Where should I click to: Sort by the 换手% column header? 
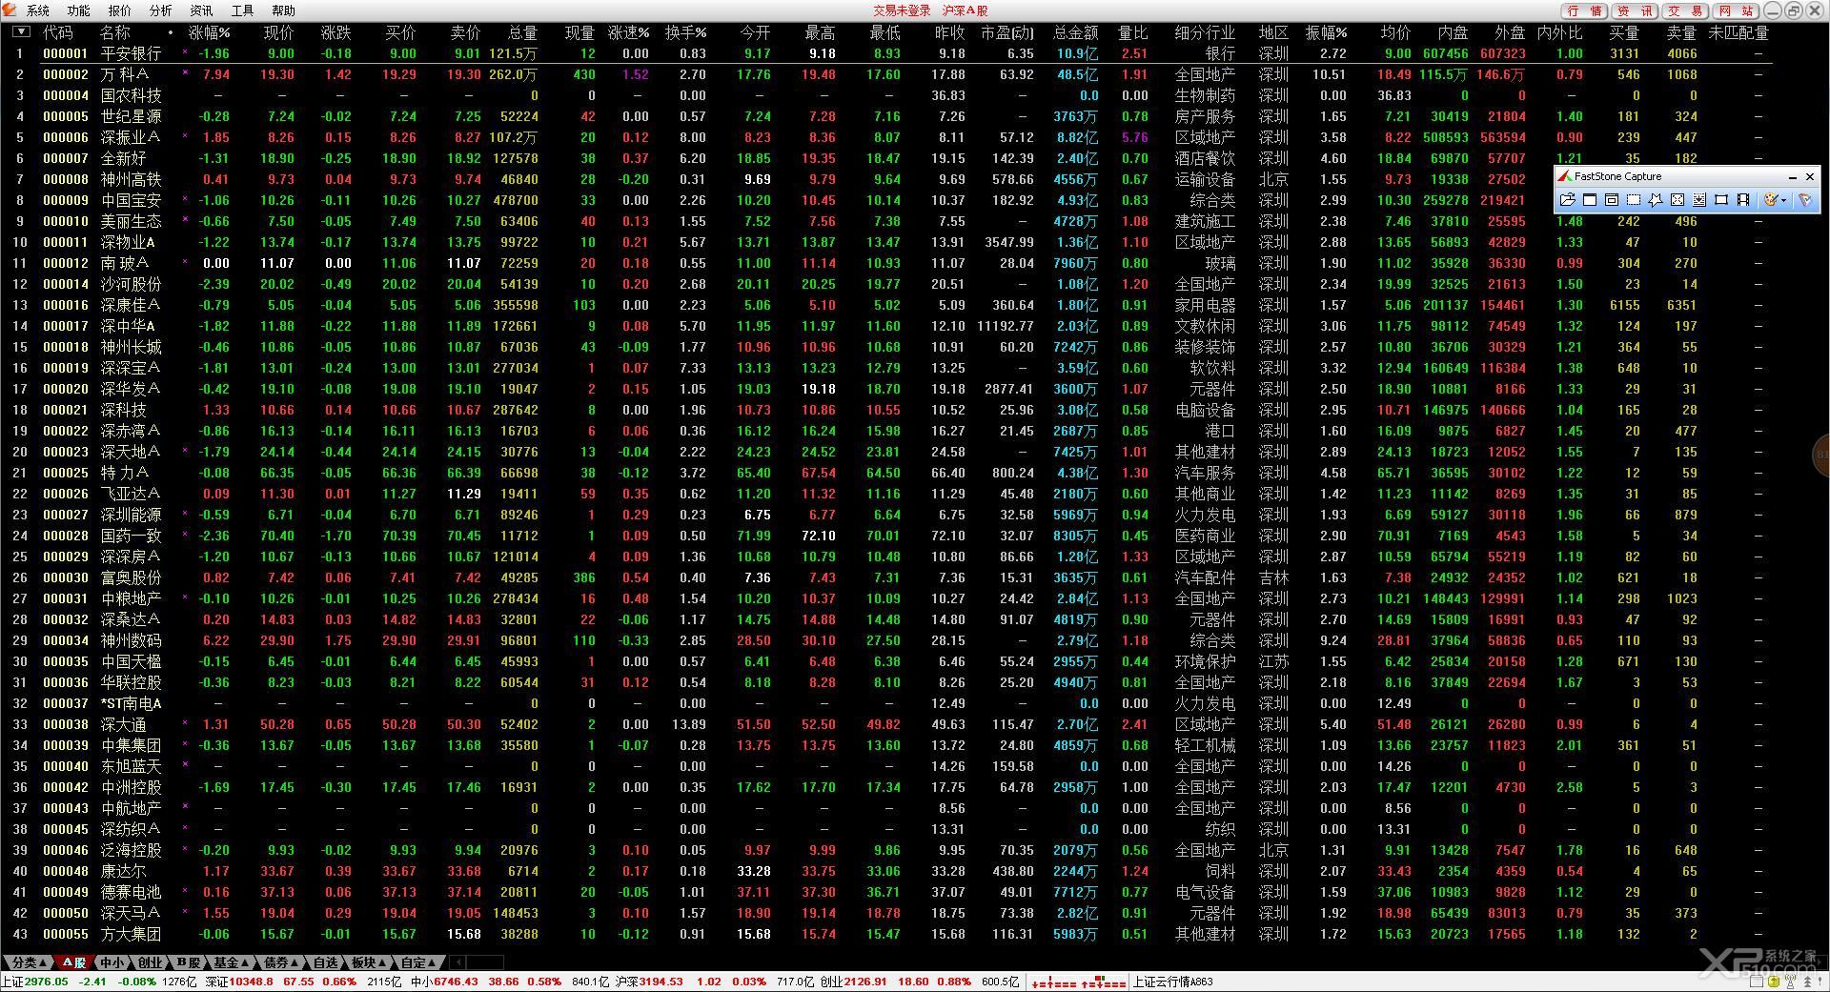(x=685, y=32)
